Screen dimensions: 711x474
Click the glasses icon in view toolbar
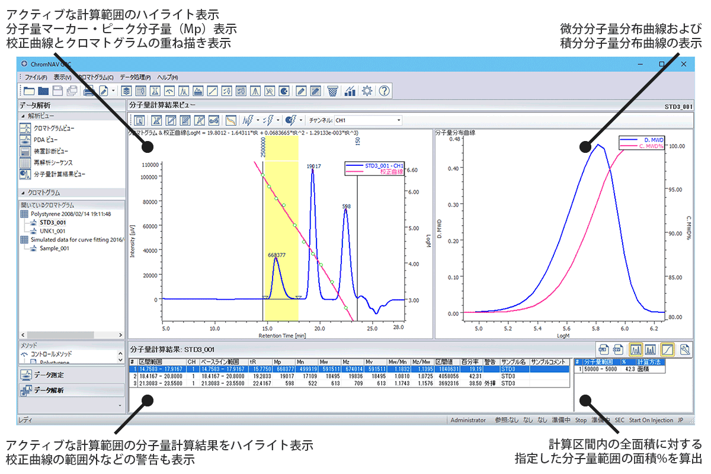coord(214,120)
